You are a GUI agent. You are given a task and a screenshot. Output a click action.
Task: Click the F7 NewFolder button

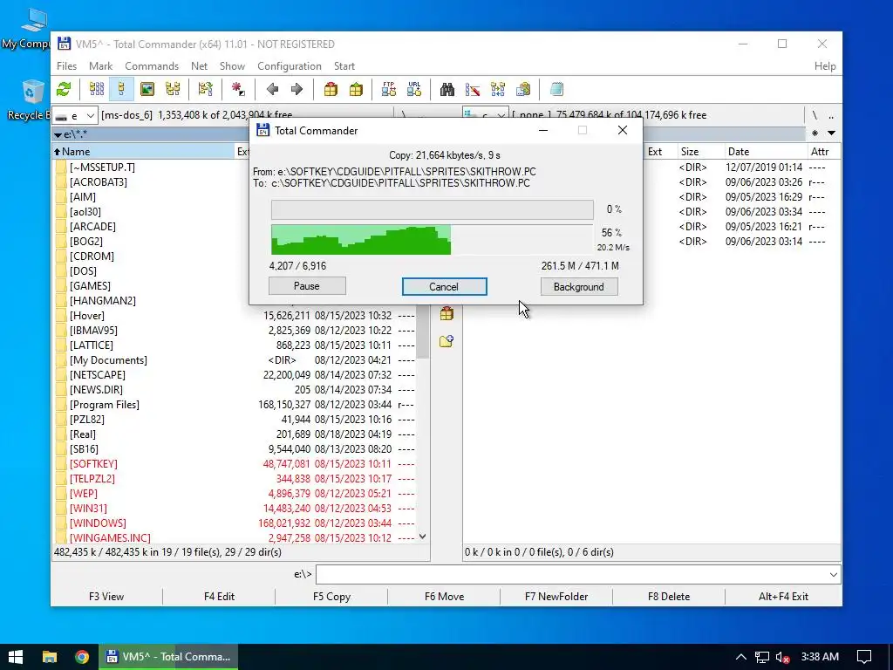(556, 597)
